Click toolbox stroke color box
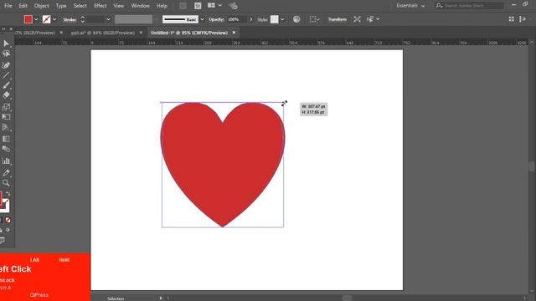This screenshot has height=301, width=536. pos(5,206)
